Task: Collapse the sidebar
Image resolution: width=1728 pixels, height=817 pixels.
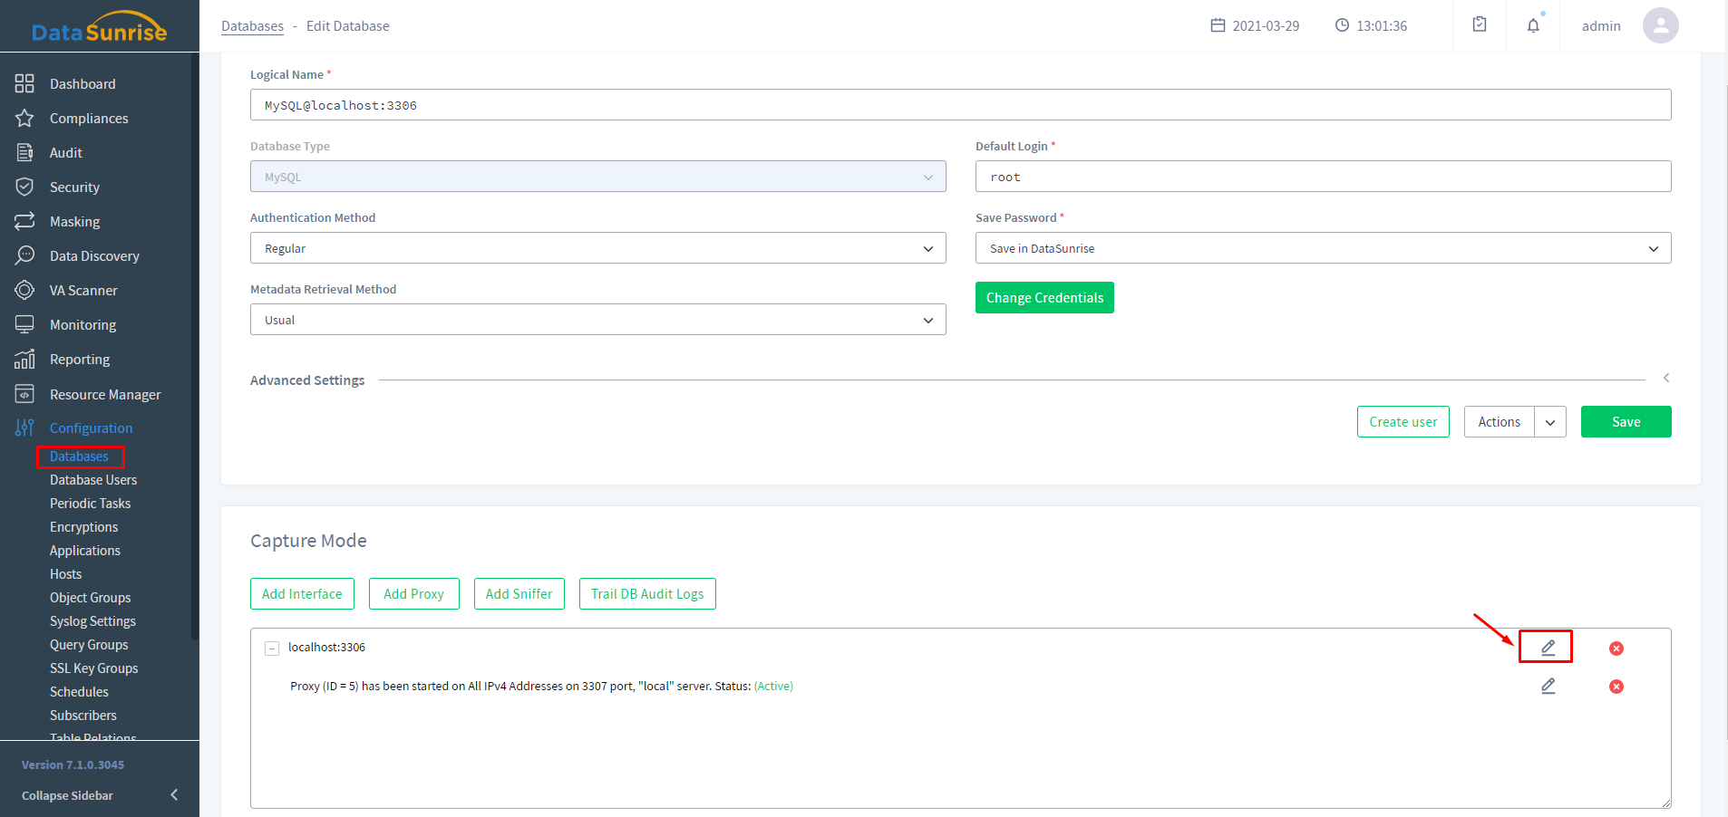Action: 173,795
